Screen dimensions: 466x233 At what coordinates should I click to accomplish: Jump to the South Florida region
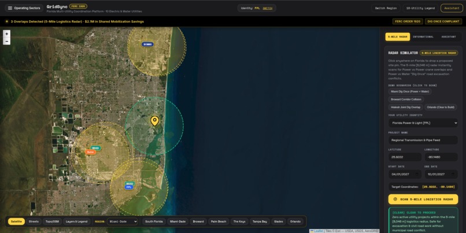(154, 221)
